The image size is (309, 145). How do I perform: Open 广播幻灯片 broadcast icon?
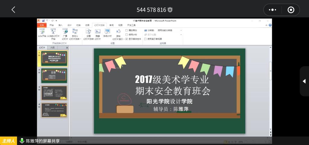click(x=65, y=31)
